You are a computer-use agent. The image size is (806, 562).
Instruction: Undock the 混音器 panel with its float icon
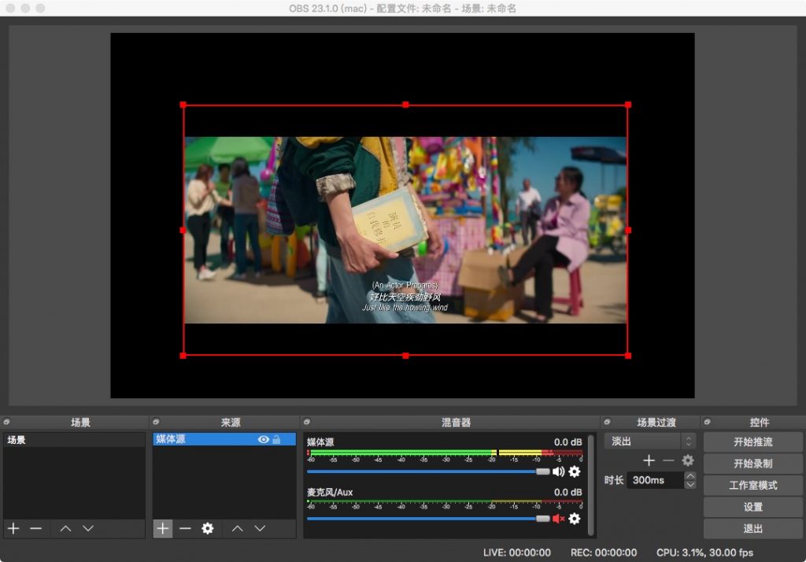coord(307,422)
